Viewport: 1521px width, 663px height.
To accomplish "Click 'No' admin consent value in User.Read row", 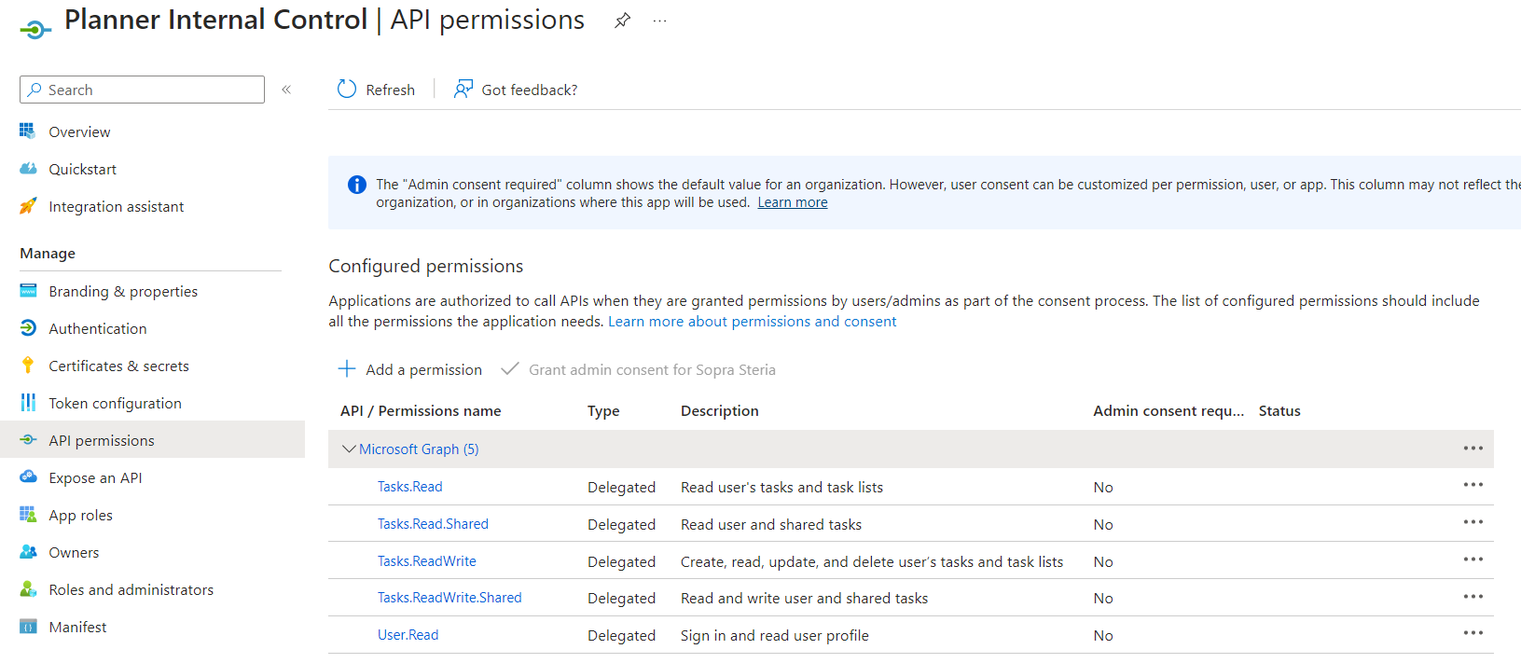I will pyautogui.click(x=1103, y=635).
